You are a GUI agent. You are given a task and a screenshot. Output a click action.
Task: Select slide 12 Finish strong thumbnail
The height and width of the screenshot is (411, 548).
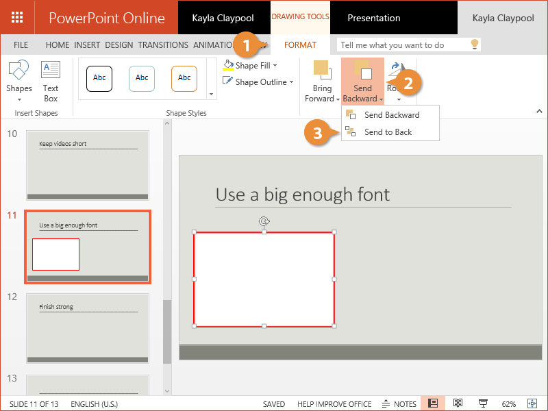pyautogui.click(x=87, y=328)
